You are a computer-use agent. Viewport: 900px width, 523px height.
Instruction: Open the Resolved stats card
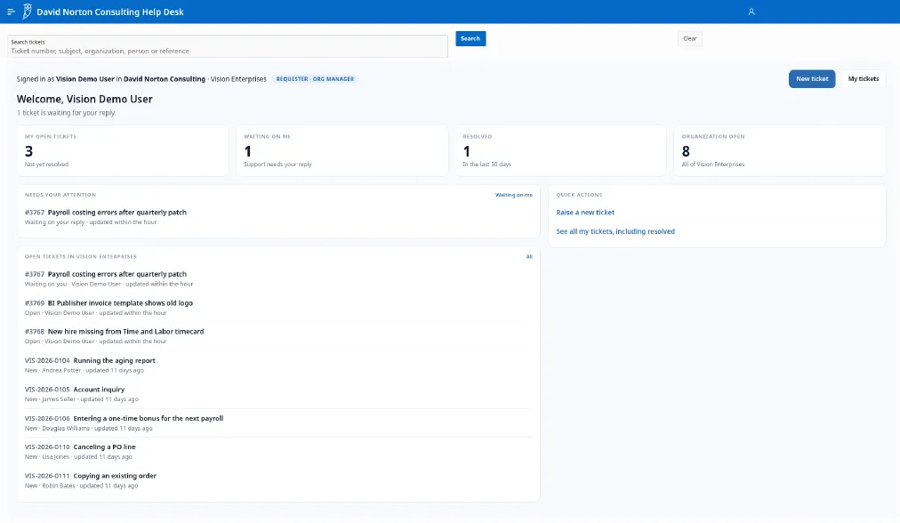(561, 151)
